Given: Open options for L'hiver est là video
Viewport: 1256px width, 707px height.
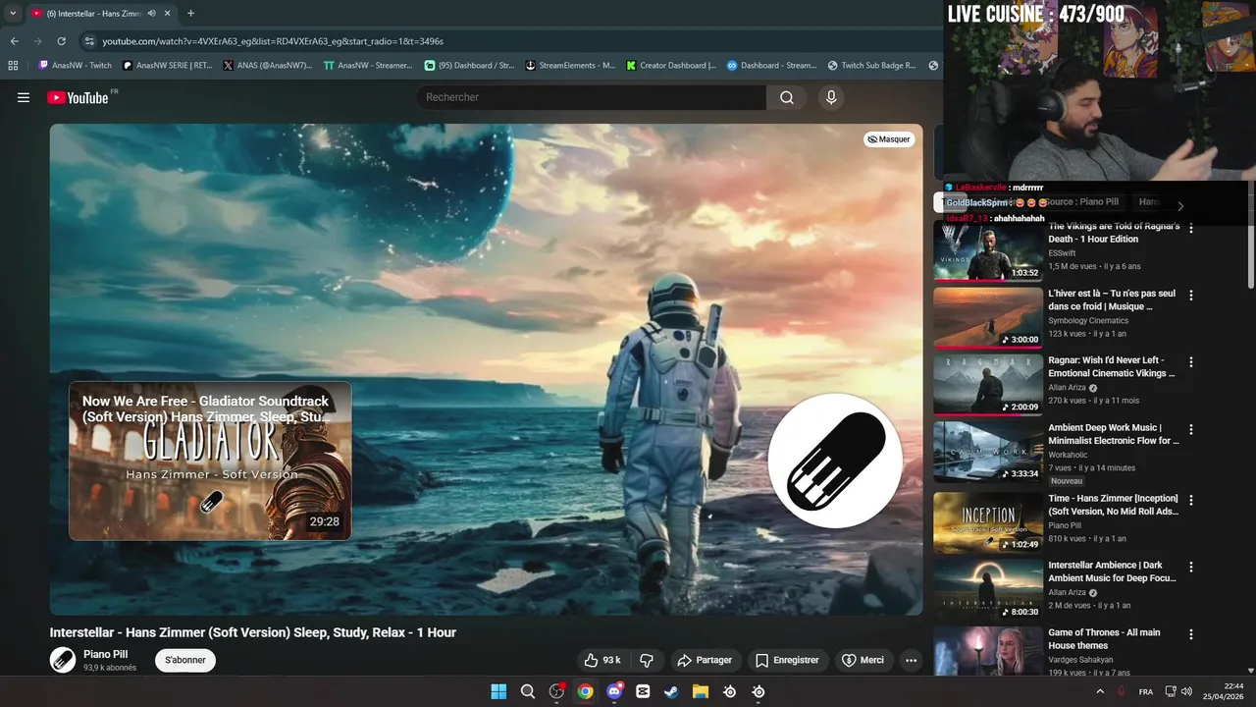Looking at the screenshot, I should (1191, 295).
